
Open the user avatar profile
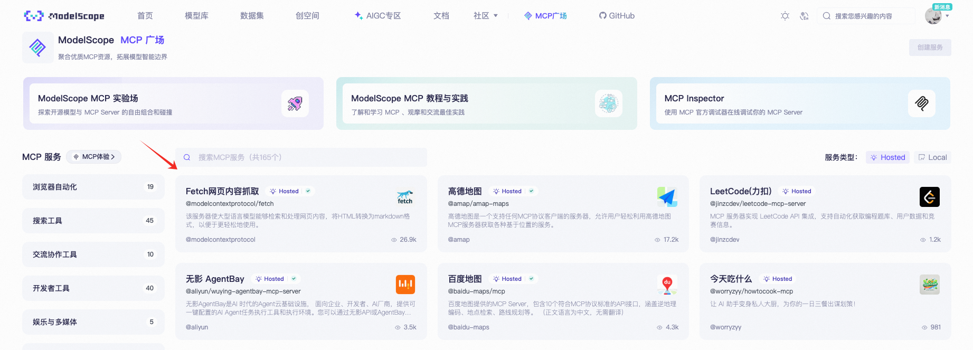coord(933,16)
